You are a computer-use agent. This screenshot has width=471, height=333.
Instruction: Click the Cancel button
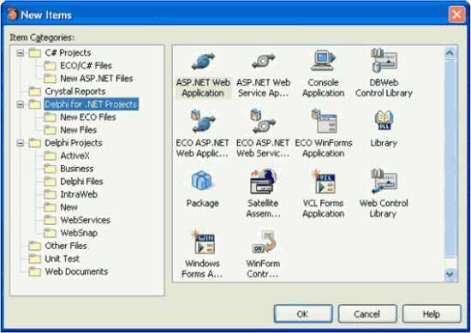367,314
